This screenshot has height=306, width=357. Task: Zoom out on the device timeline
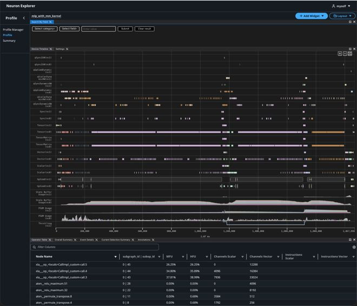coord(345,54)
